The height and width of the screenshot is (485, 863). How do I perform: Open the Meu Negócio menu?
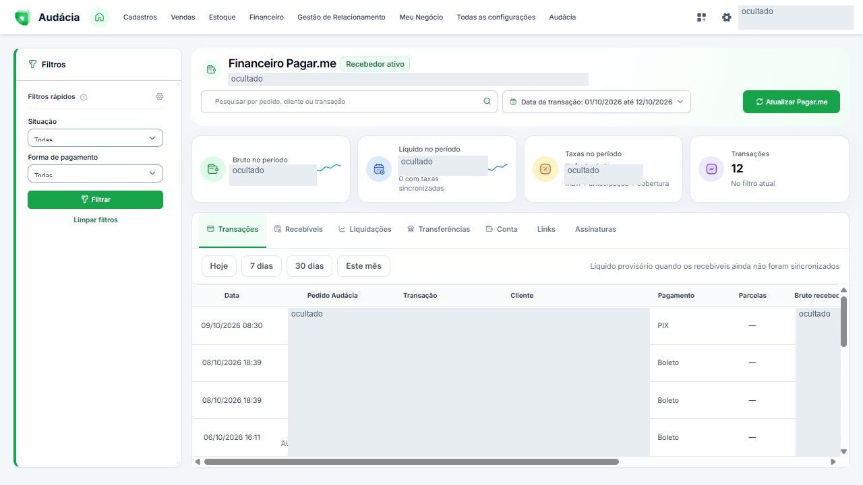(x=421, y=18)
